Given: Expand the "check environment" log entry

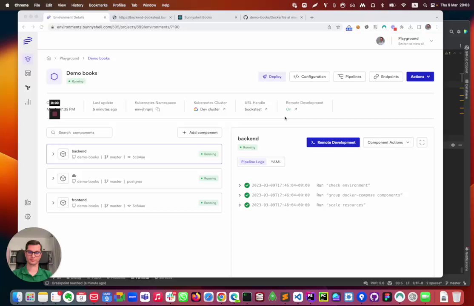Looking at the screenshot, I should pos(240,185).
